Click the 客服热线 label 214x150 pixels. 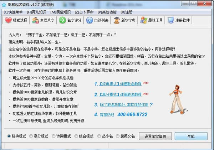[x=107, y=115]
